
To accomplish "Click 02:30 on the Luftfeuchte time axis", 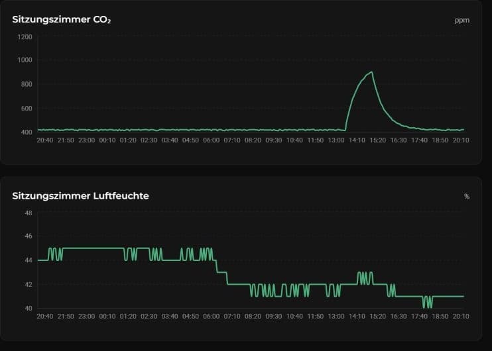I will coord(149,317).
